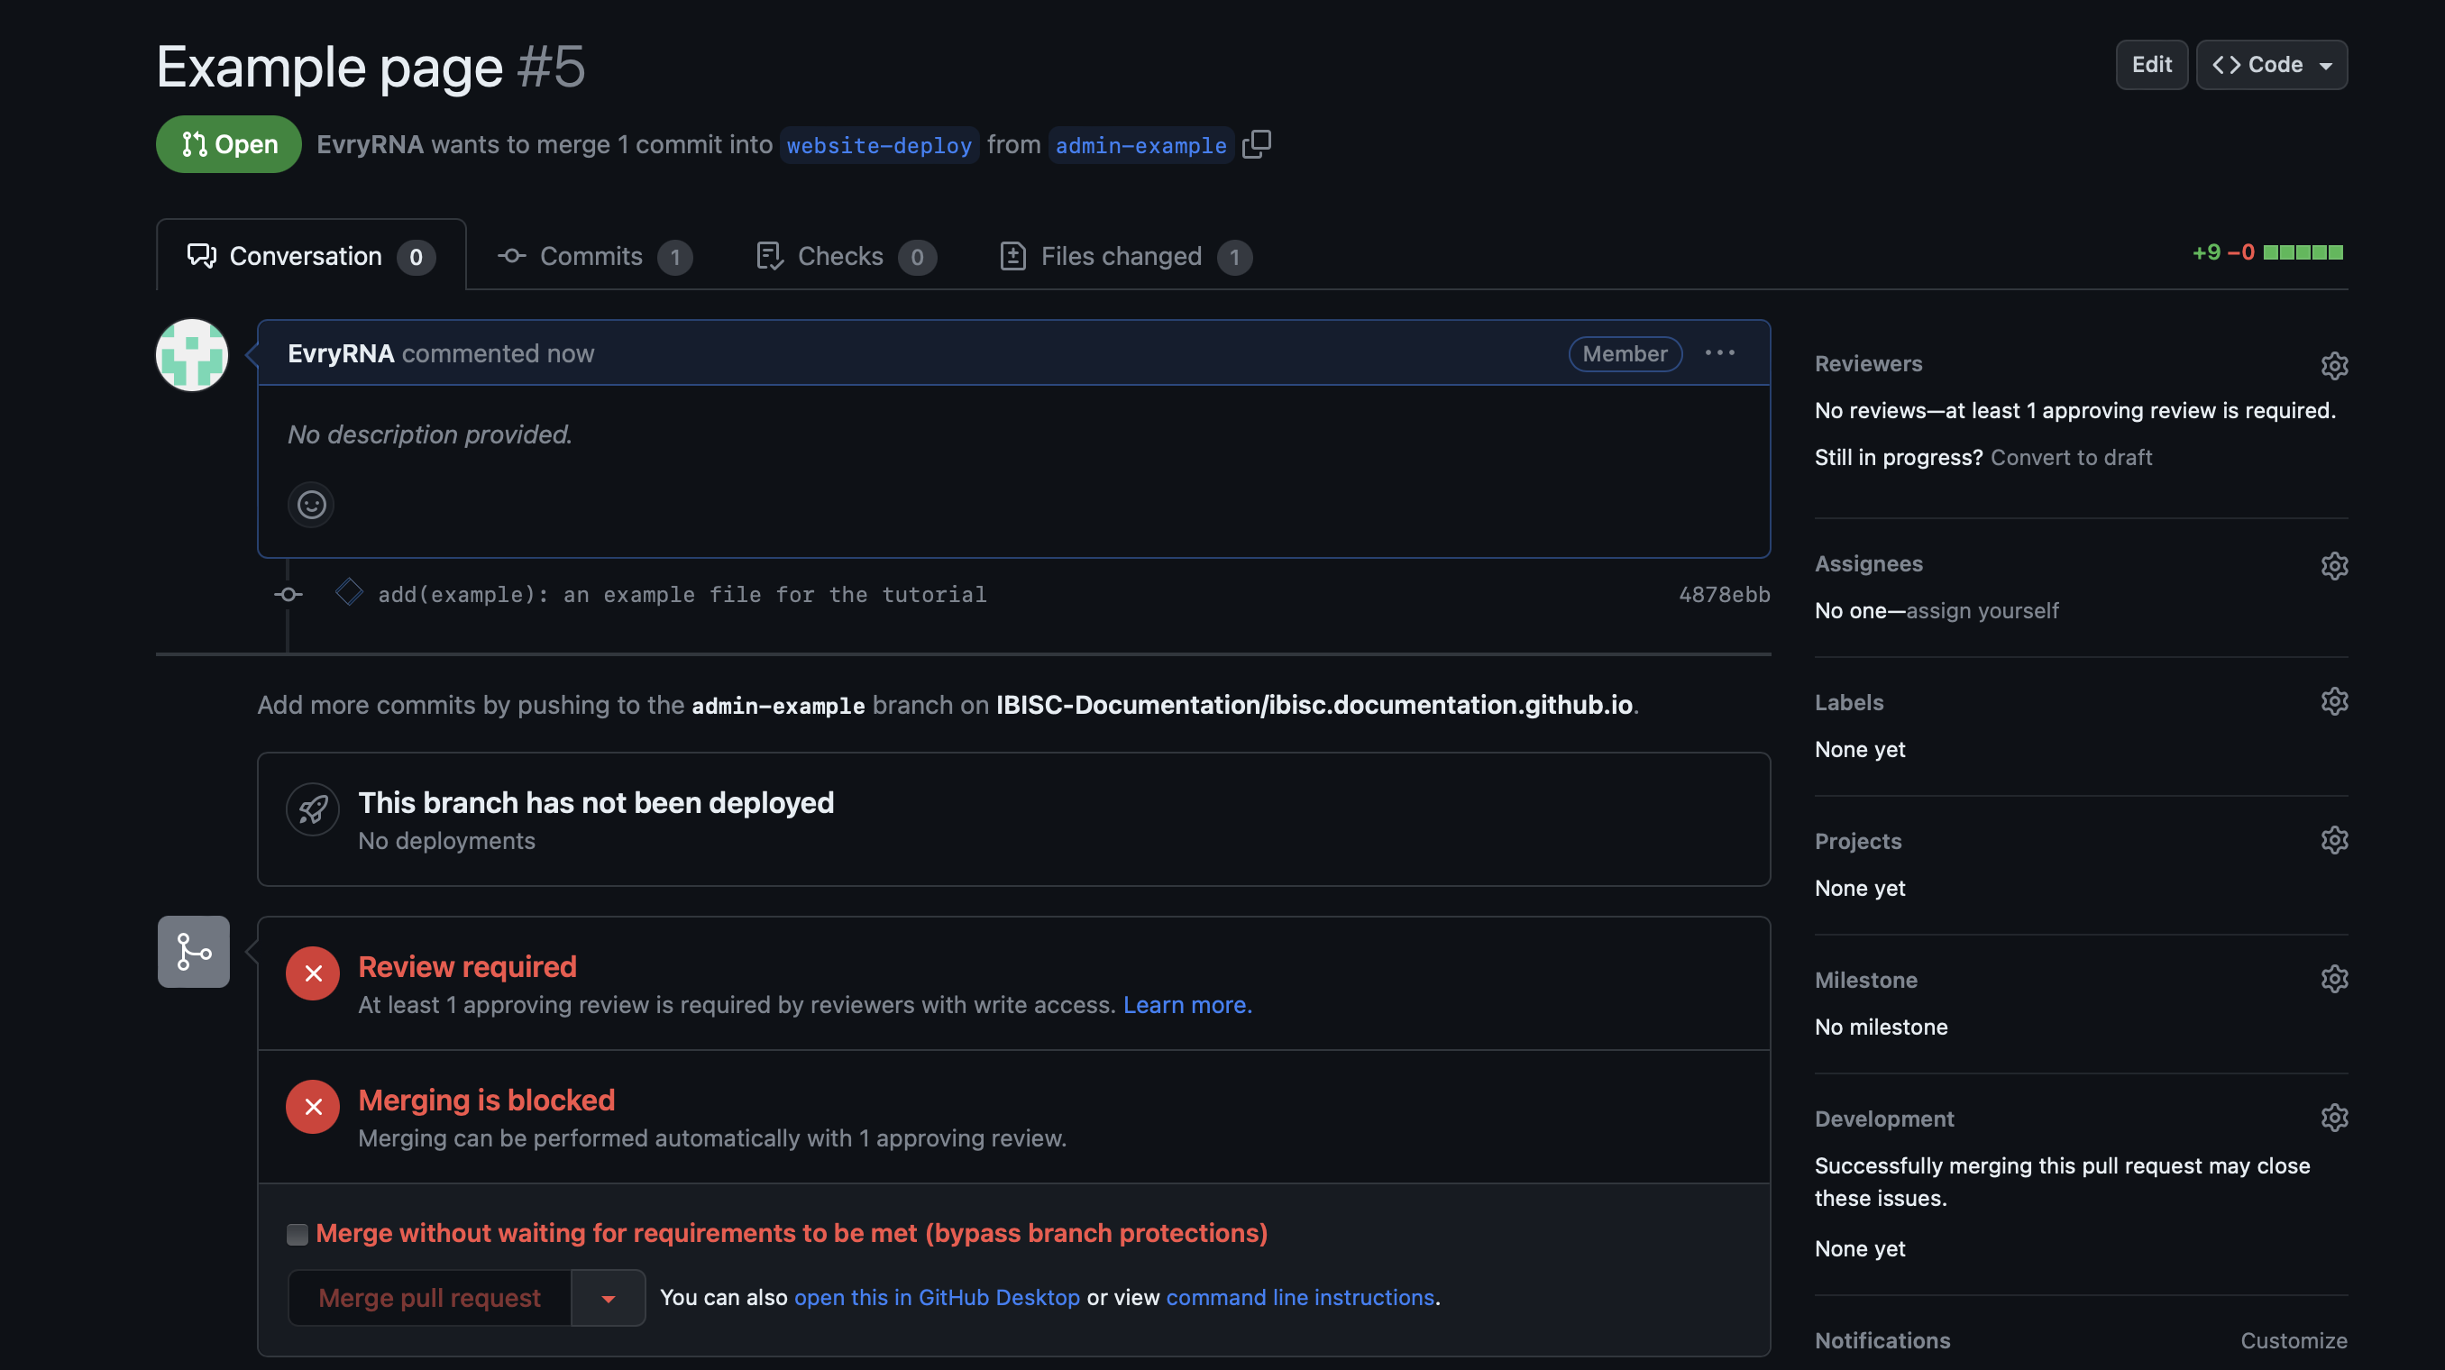Click the green diffstat bar

click(x=2303, y=252)
